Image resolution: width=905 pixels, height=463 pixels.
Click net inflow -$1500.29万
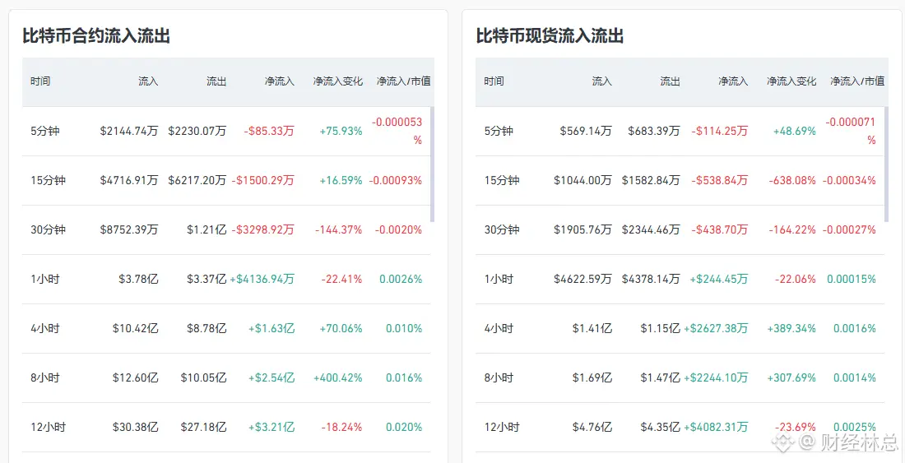263,180
